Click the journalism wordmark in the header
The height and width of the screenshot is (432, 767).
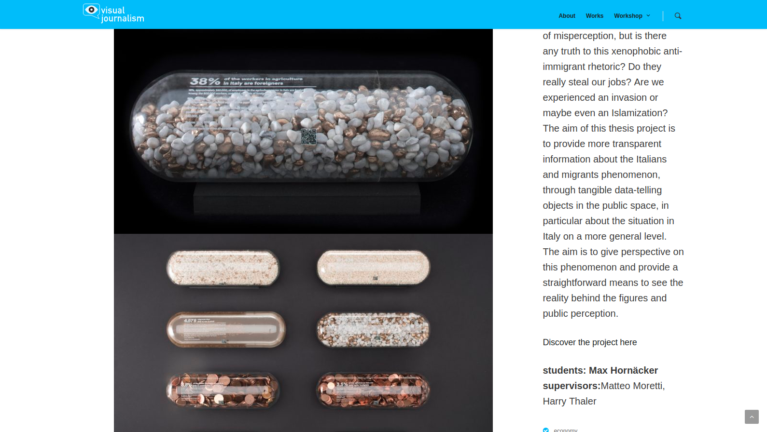123,19
